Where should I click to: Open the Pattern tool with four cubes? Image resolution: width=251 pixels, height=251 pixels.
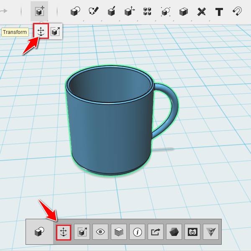(x=147, y=11)
